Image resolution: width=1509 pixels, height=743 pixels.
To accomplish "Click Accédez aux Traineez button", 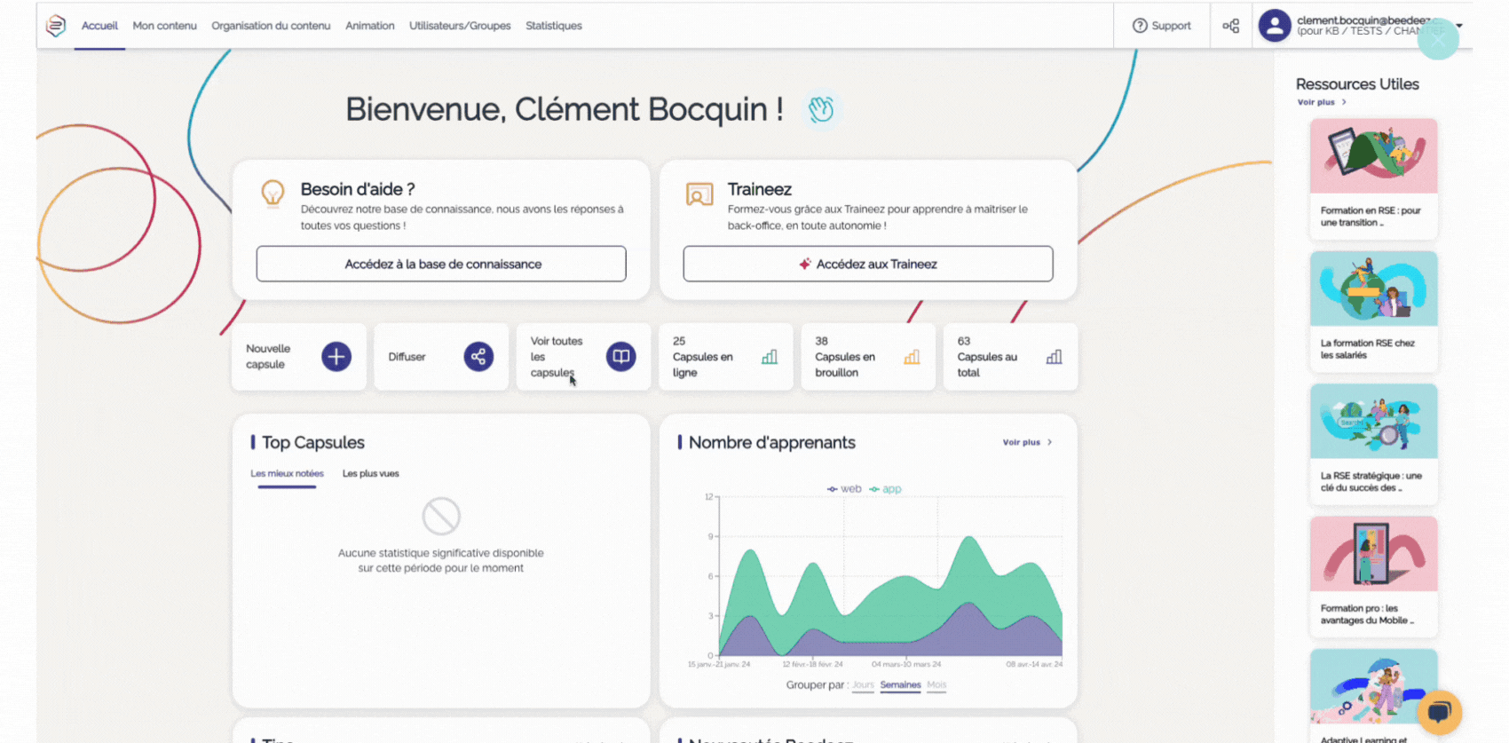I will click(x=867, y=264).
